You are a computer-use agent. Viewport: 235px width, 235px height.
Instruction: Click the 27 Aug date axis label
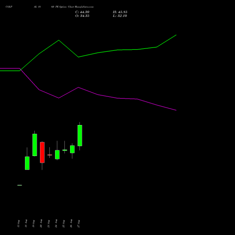coord(79,224)
